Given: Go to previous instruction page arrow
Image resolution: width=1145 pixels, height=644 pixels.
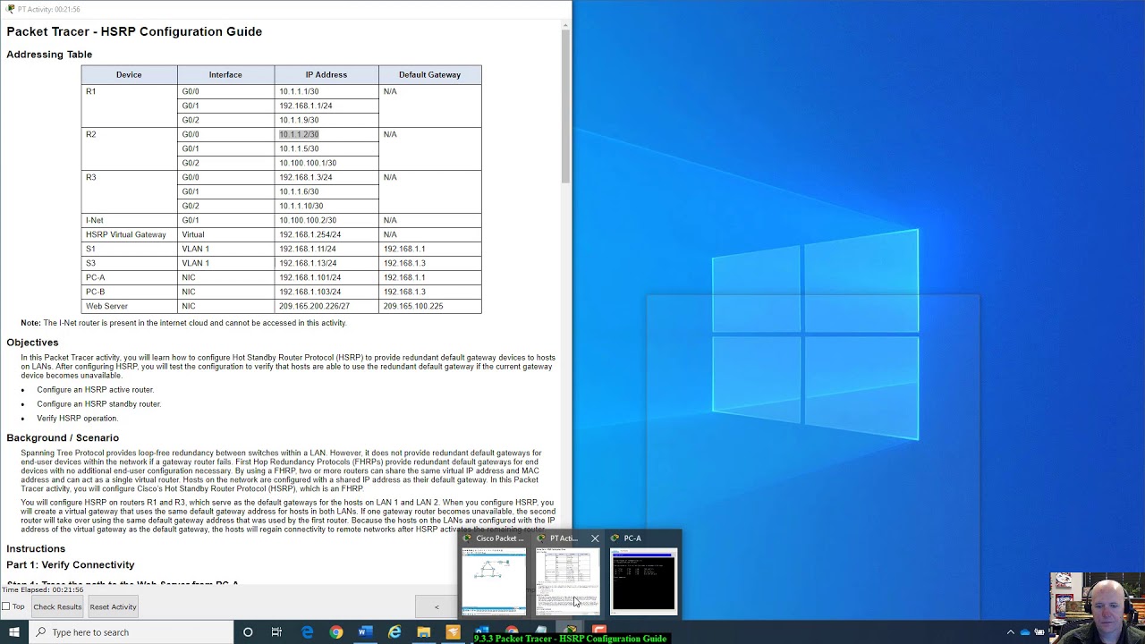Looking at the screenshot, I should point(437,606).
